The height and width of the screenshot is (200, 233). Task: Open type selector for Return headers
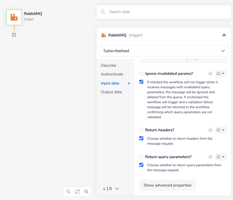221,130
